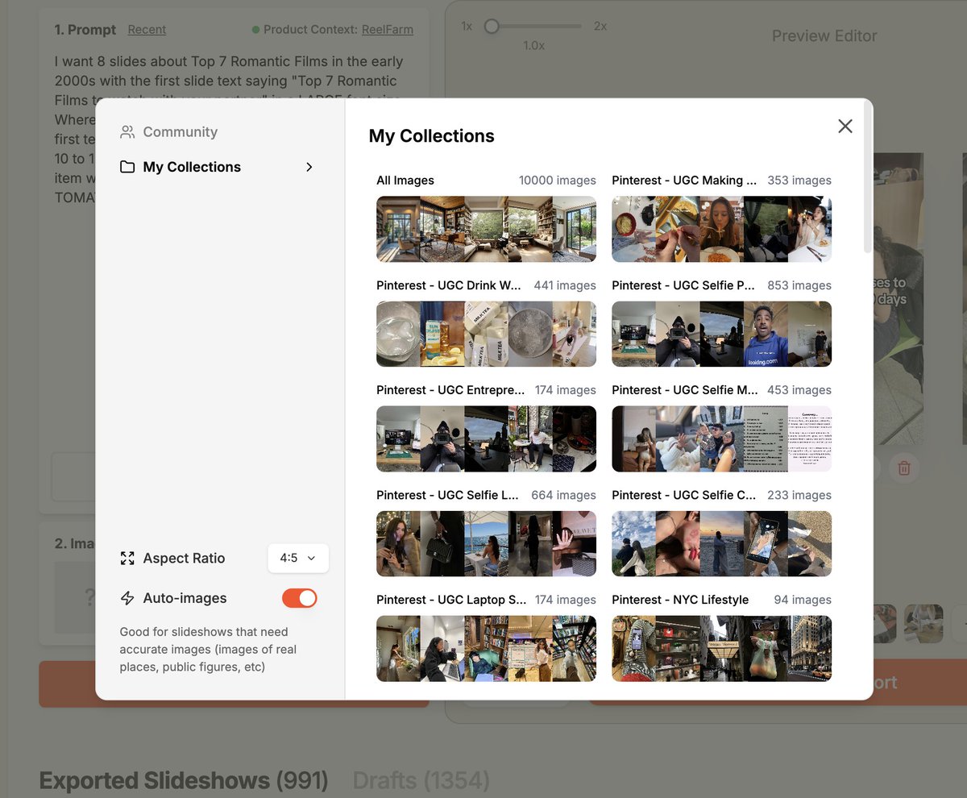
Task: Open the All Images collection
Action: 486,229
